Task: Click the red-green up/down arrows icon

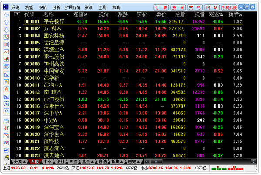Action: click(x=7, y=128)
